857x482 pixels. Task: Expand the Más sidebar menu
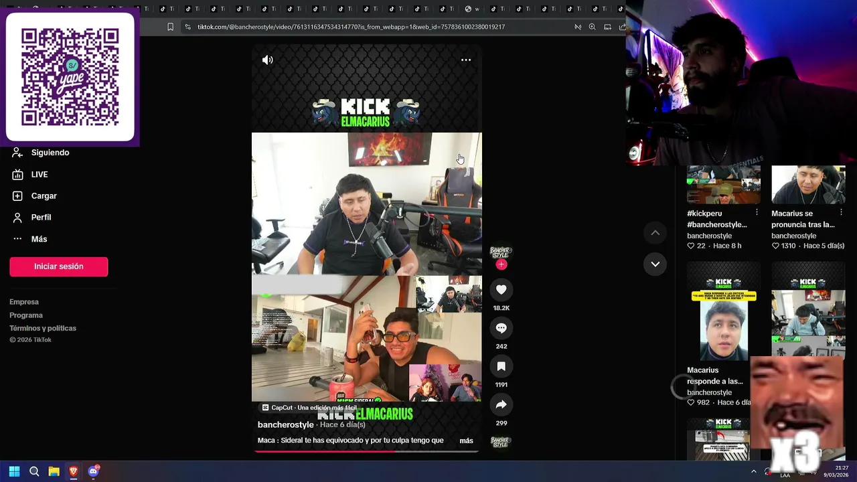39,239
